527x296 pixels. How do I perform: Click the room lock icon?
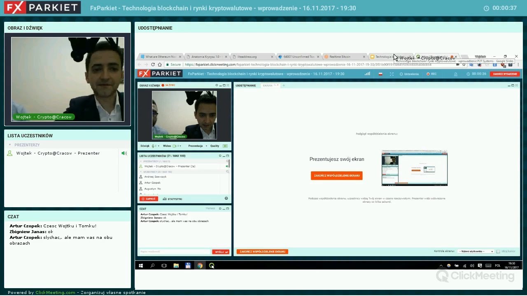click(455, 74)
